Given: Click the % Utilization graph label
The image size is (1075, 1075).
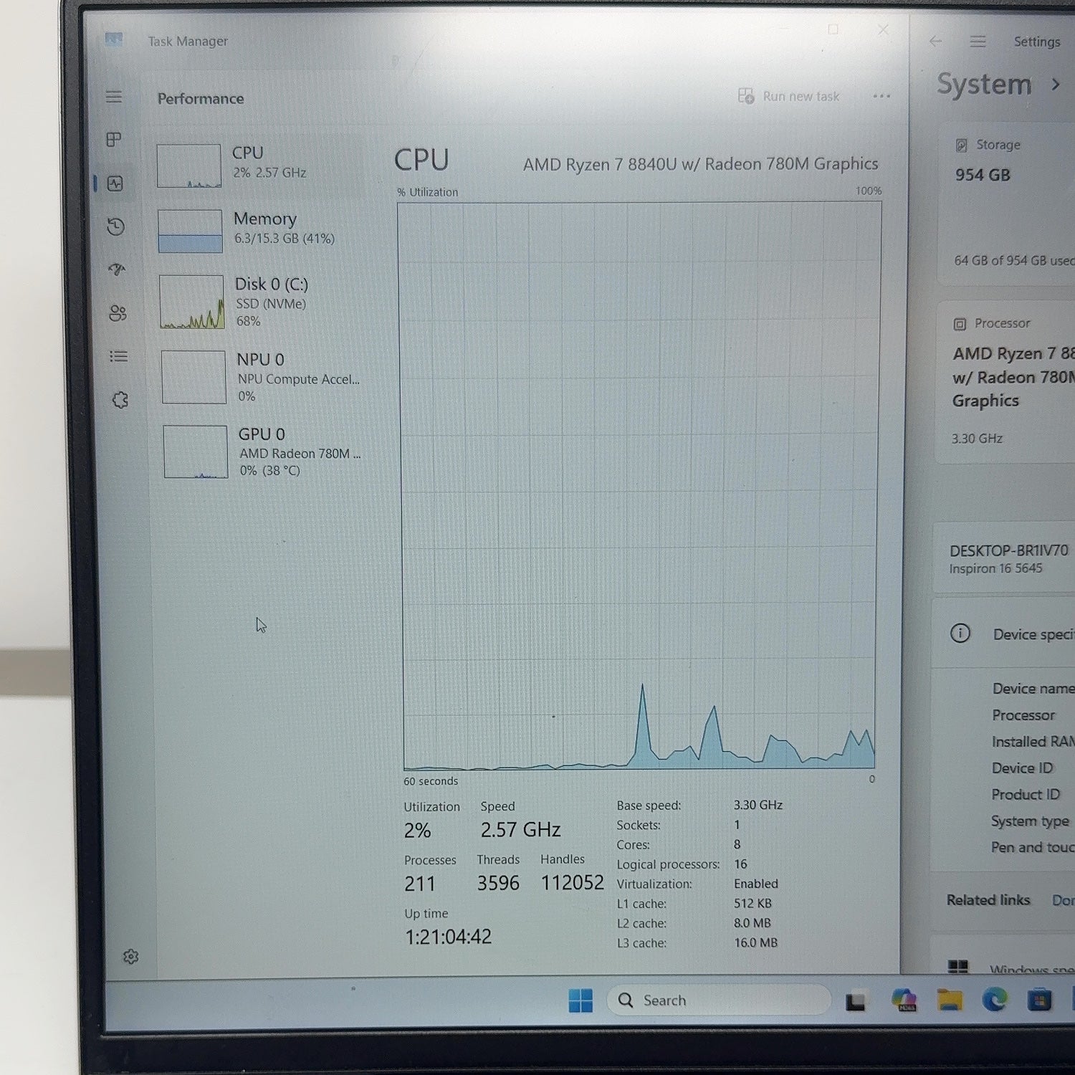Looking at the screenshot, I should click(428, 192).
